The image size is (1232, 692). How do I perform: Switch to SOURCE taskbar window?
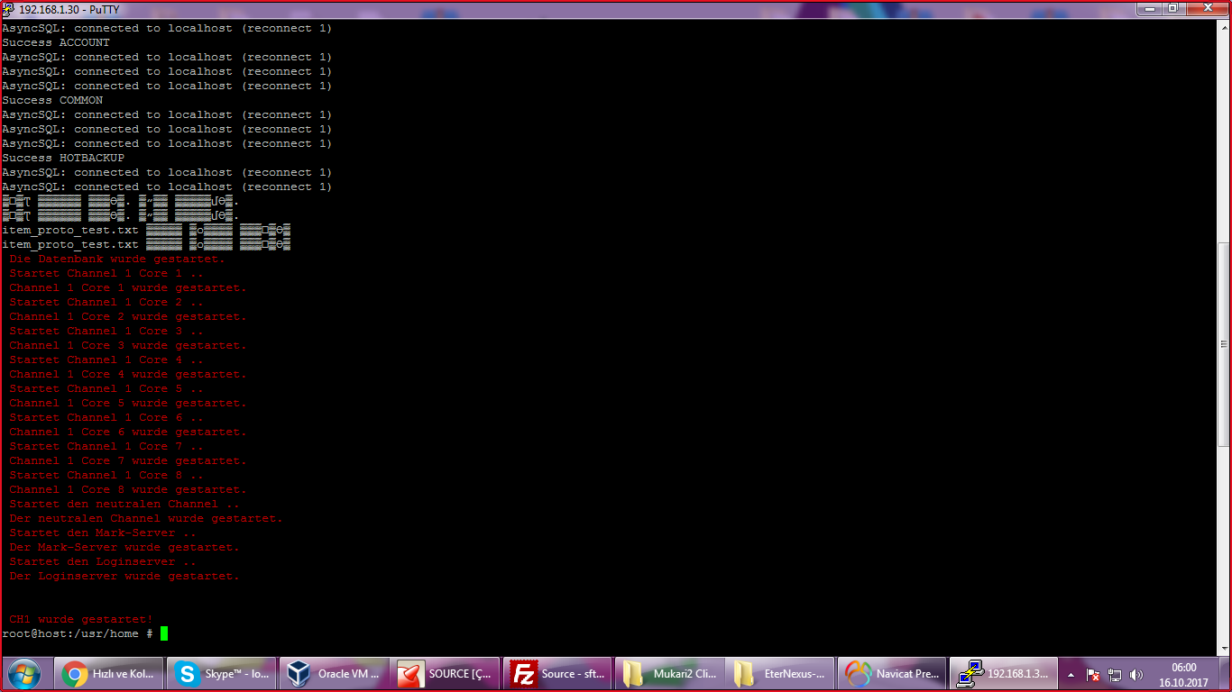point(447,673)
